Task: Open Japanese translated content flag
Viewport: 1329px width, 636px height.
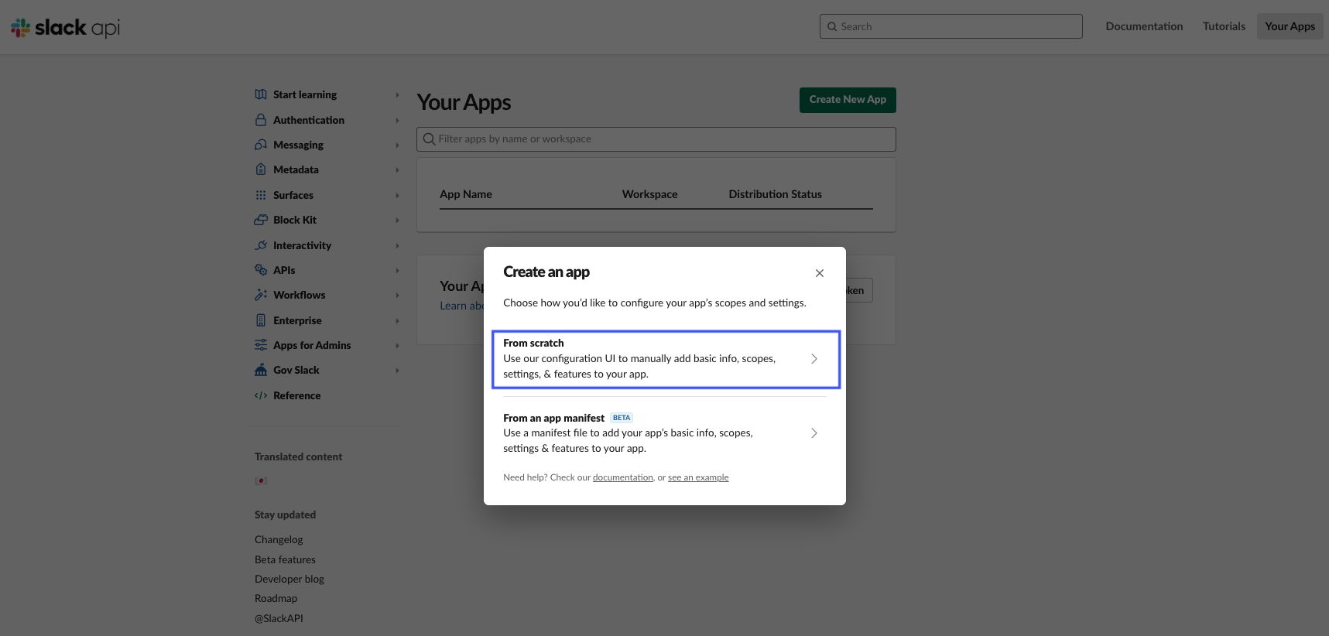Action: point(261,480)
